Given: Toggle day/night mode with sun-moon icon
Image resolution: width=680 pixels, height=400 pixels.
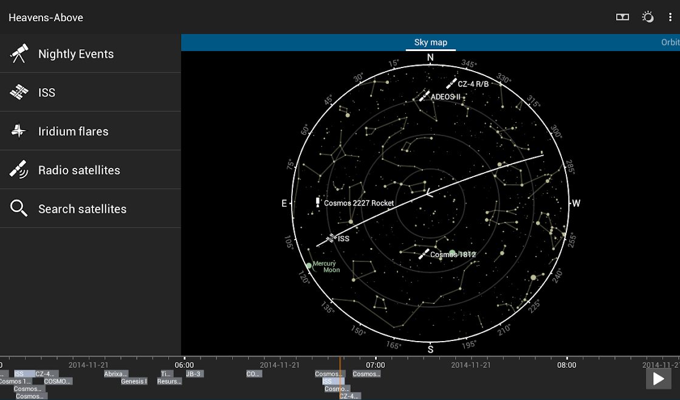Looking at the screenshot, I should pos(648,17).
